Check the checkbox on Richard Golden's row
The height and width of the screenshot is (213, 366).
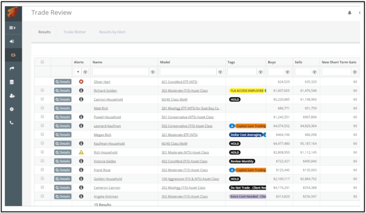(42, 90)
